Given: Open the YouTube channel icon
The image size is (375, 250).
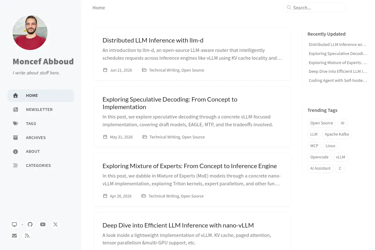Looking at the screenshot, I should (x=43, y=224).
